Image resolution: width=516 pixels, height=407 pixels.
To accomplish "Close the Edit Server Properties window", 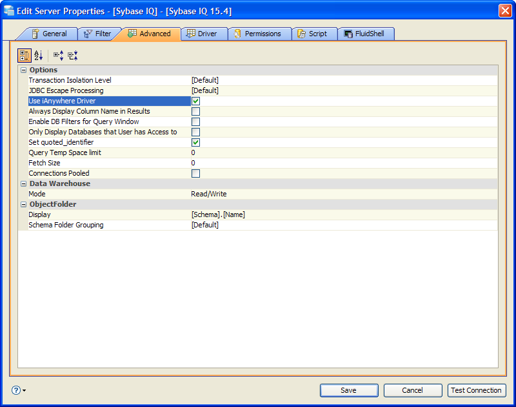I will click(505, 10).
